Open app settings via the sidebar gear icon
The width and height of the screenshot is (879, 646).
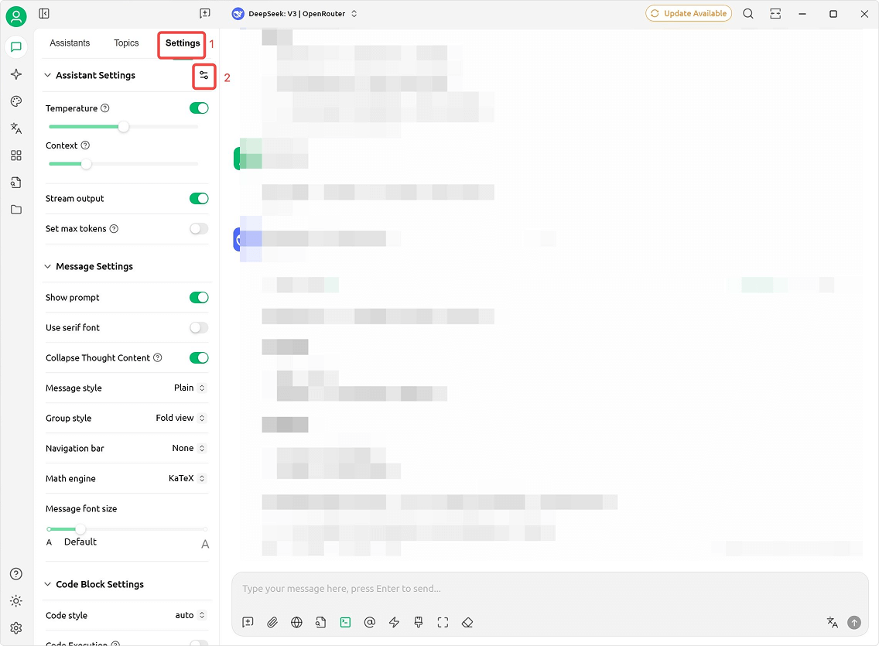(16, 628)
